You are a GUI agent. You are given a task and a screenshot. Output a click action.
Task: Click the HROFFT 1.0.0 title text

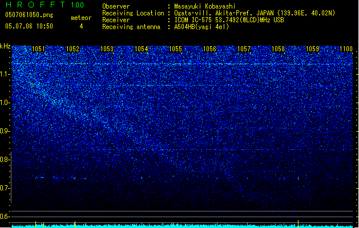coord(45,5)
